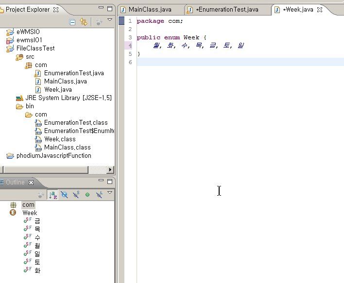Click the 'package' keyword on line 1
The height and width of the screenshot is (283, 344).
150,21
